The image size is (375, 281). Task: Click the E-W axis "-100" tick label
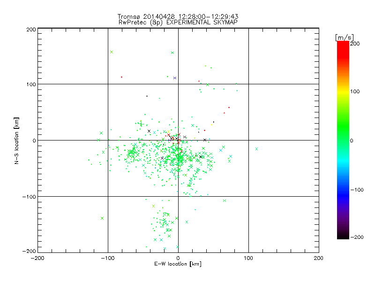[108, 258]
